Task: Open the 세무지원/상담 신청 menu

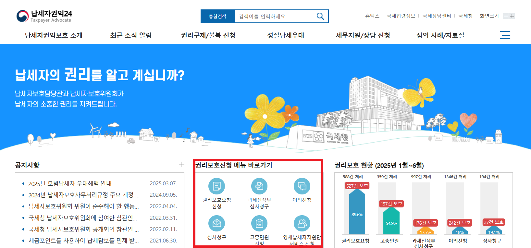Action: pyautogui.click(x=363, y=35)
